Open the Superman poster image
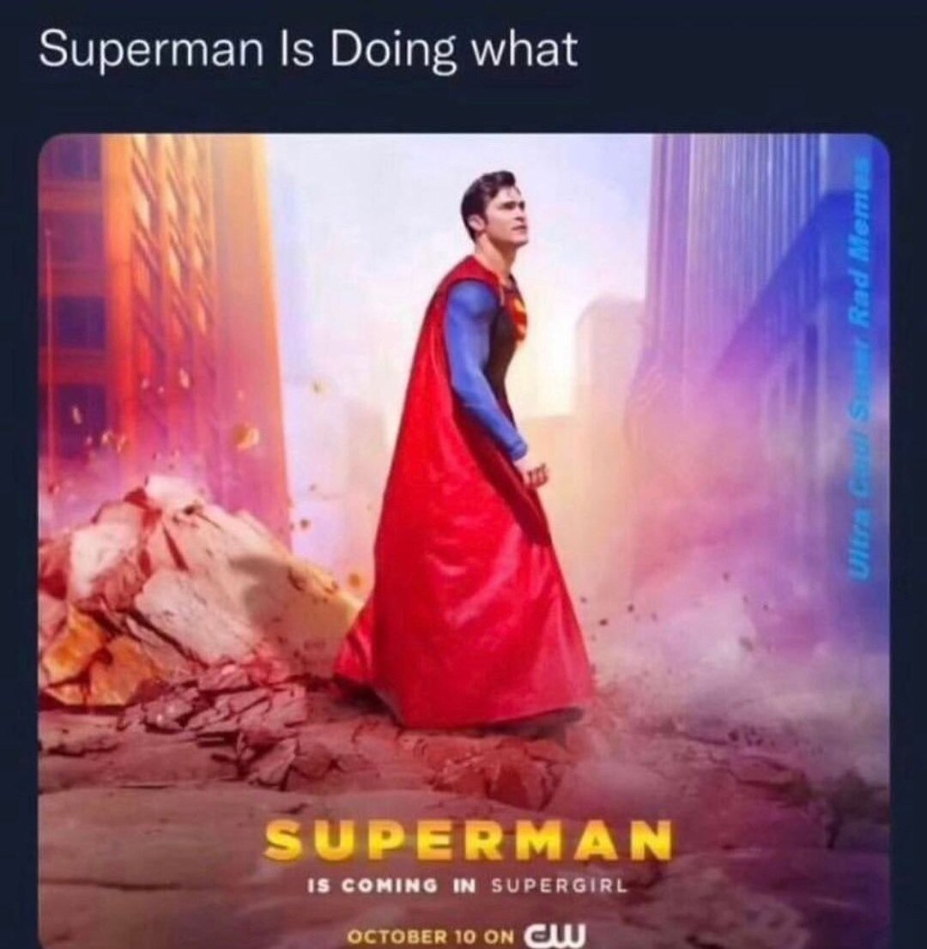The image size is (927, 949). pos(463,541)
